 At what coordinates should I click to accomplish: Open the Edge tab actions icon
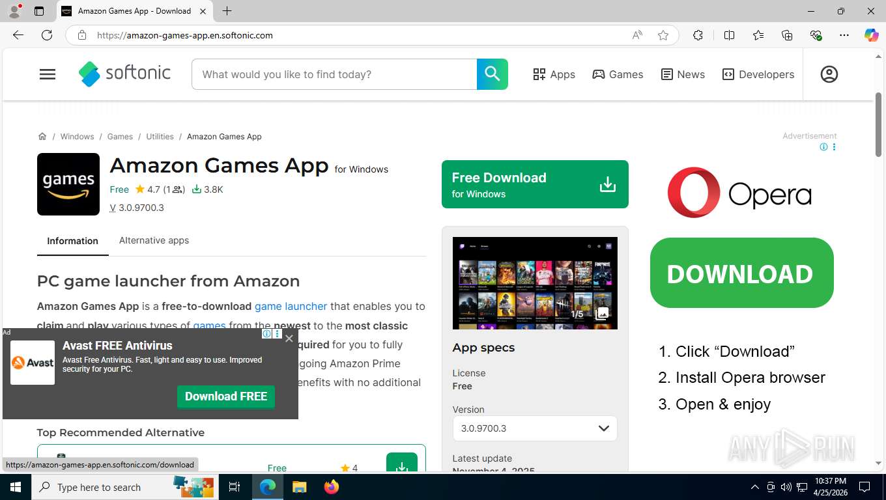(x=39, y=11)
